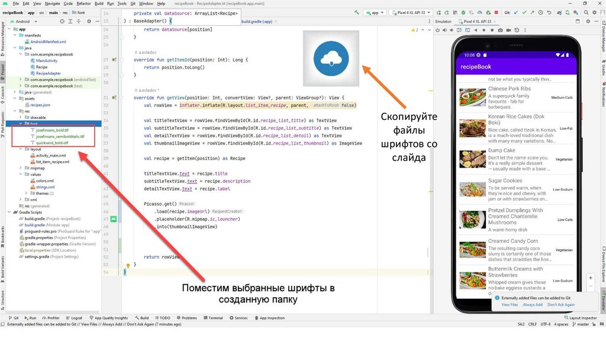Screen dimensions: 606x339
Task: Click the Make Project hammer icon
Action: point(357,12)
